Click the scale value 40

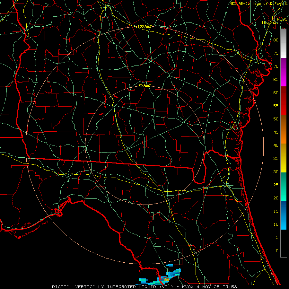[276, 145]
